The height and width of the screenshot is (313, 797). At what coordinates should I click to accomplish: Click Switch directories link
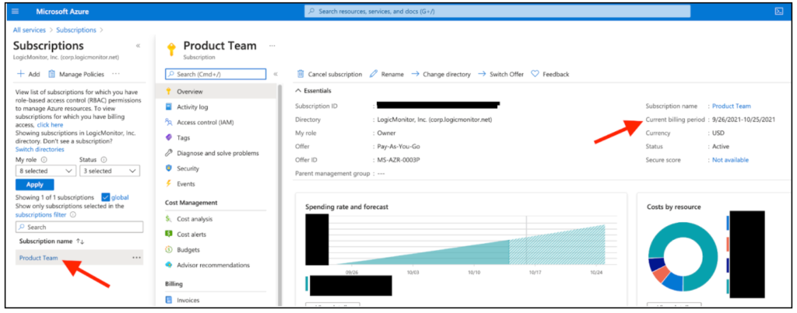pyautogui.click(x=40, y=149)
